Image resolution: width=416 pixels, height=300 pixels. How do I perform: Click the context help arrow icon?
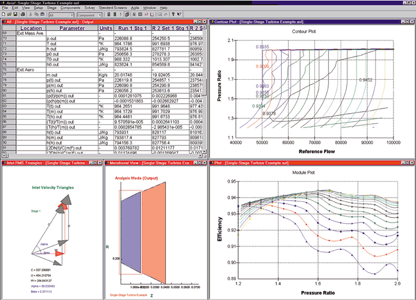(x=179, y=14)
